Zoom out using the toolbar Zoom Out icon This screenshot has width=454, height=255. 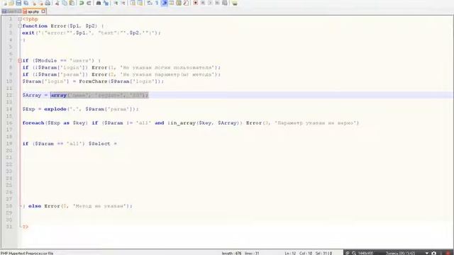click(123, 3)
